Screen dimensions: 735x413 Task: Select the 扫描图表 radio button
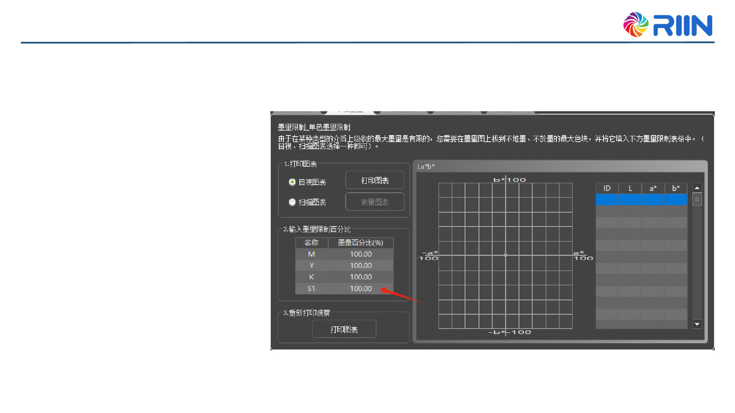[292, 202]
